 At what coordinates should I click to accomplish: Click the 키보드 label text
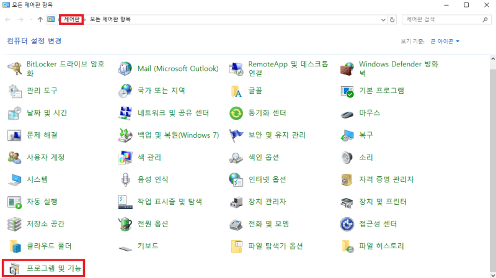(148, 246)
